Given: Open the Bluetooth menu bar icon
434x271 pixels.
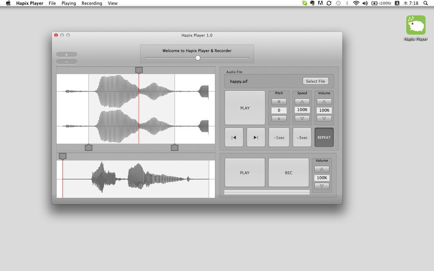Looking at the screenshot, I should click(347, 3).
